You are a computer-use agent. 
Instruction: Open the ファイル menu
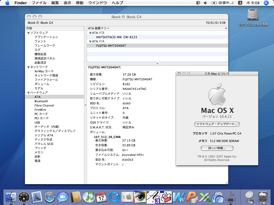click(39, 3)
